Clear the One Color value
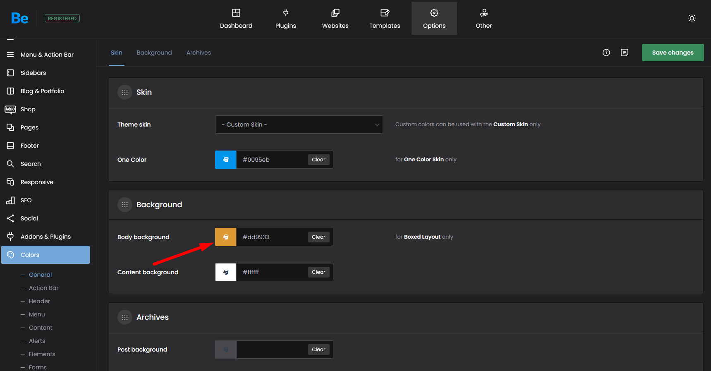711x371 pixels. [x=318, y=160]
